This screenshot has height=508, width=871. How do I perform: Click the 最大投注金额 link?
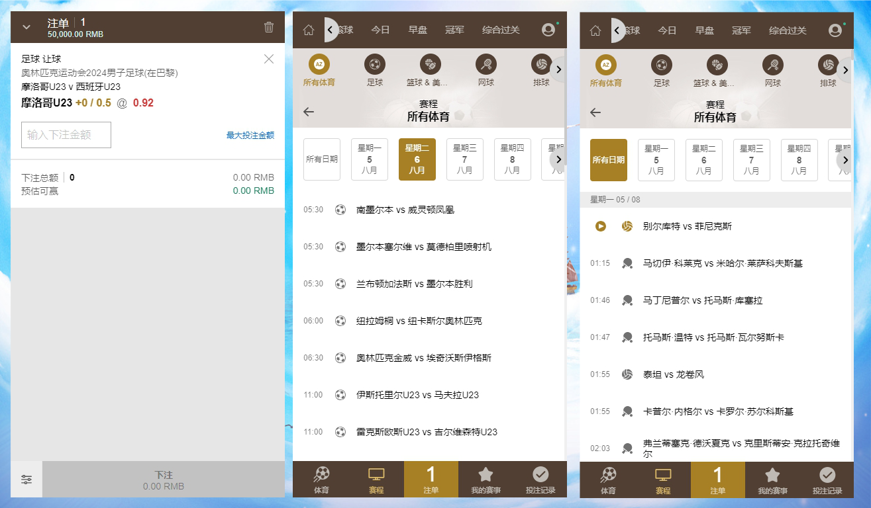[250, 136]
